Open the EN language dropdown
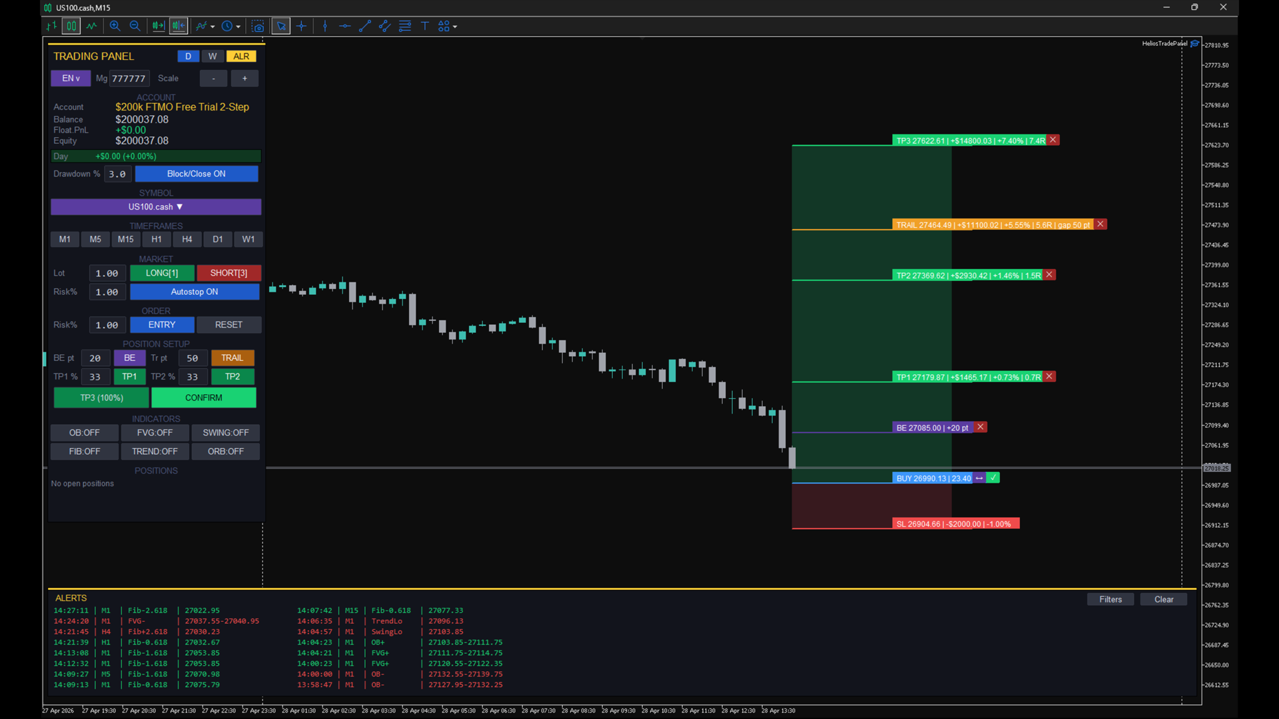1279x719 pixels. (x=71, y=79)
